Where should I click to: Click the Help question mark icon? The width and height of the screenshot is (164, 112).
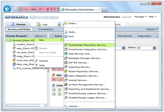coord(36,65)
